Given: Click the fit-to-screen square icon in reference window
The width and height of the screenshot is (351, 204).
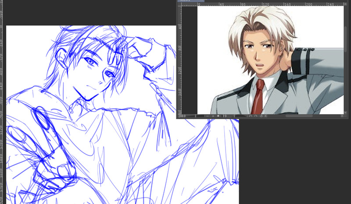Looking at the screenshot, I should click(x=218, y=116).
